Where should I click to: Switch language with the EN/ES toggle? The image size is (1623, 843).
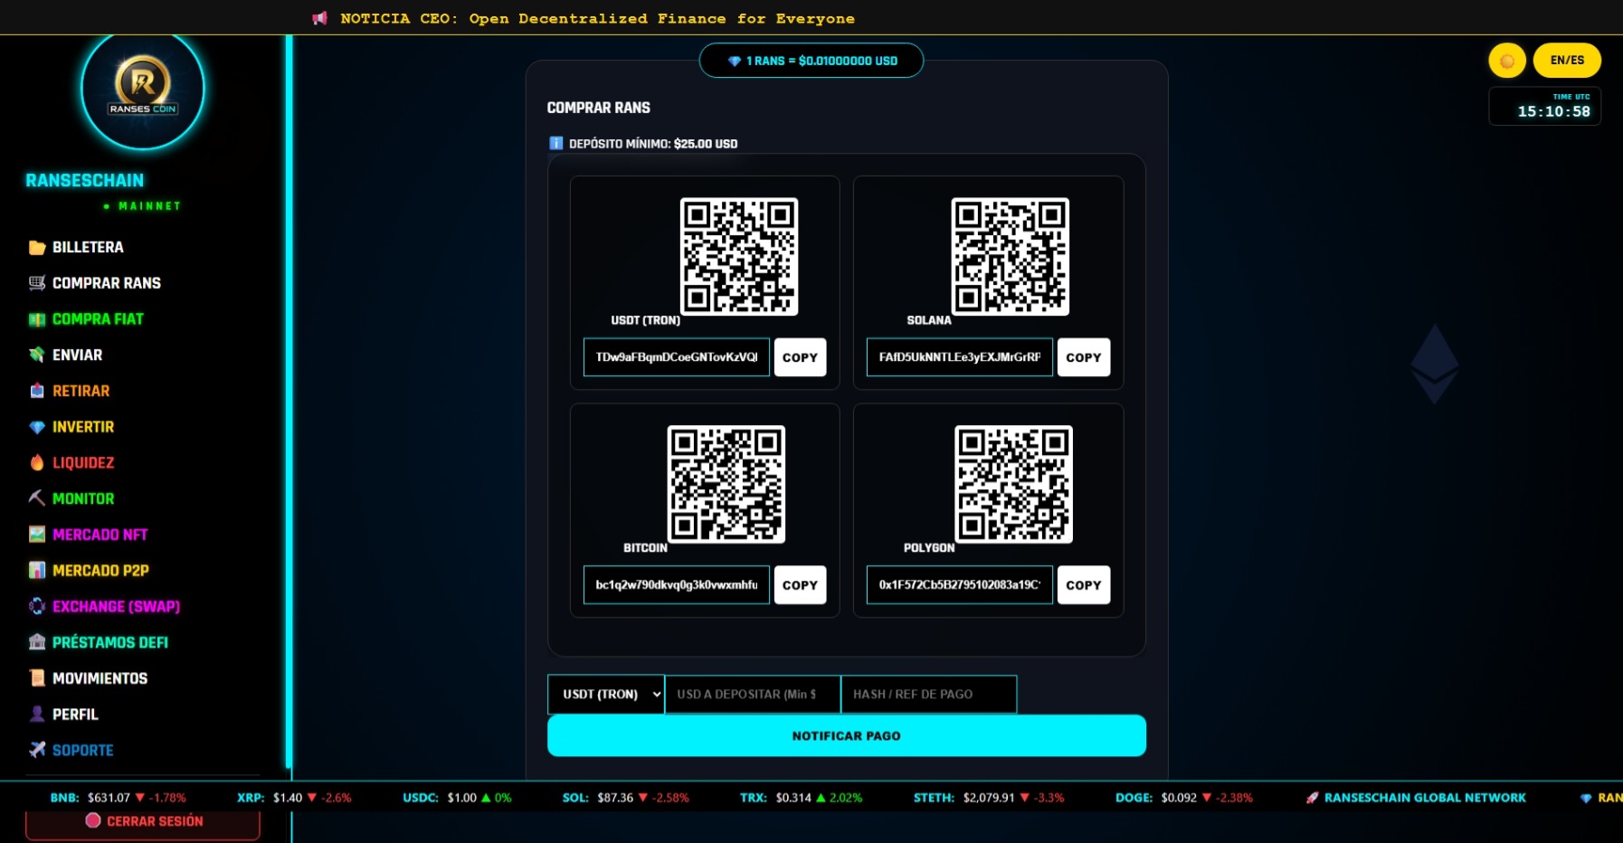pos(1566,60)
